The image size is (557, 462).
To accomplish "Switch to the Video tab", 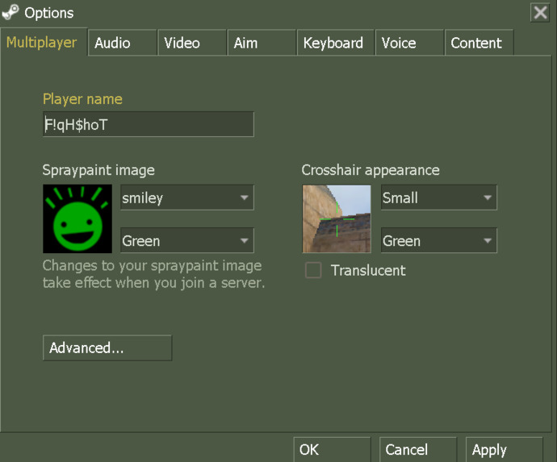I will [182, 44].
